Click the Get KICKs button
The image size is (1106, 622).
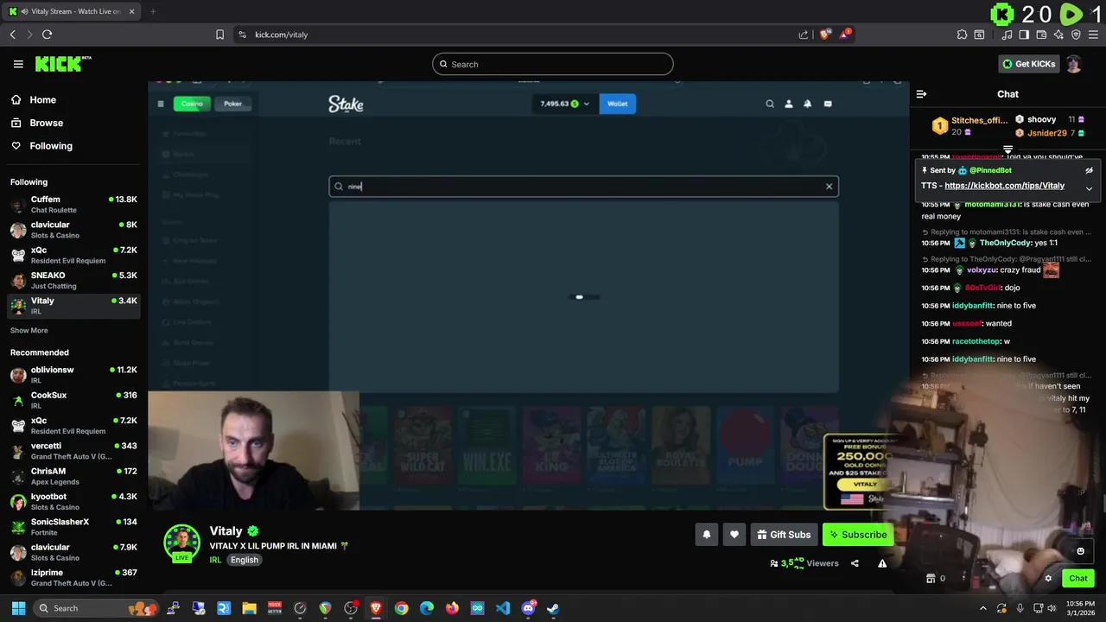tap(1029, 64)
